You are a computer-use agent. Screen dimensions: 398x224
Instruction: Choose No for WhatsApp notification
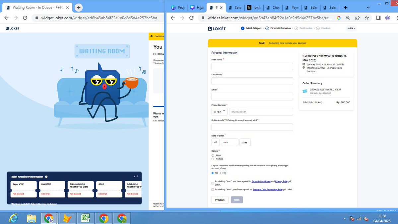pyautogui.click(x=222, y=173)
